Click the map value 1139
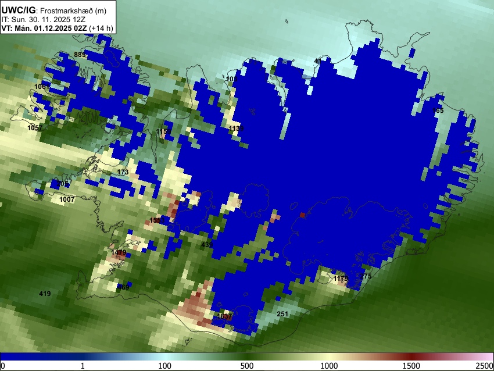The width and height of the screenshot is (494, 371). click(x=237, y=129)
